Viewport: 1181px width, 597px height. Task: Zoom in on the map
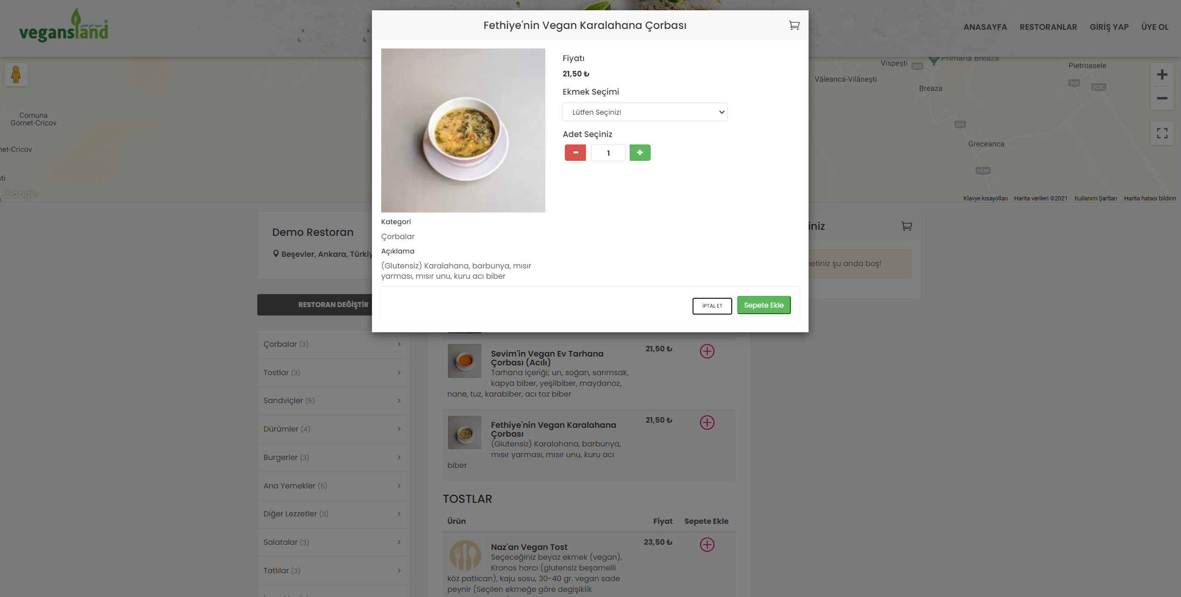(x=1162, y=75)
